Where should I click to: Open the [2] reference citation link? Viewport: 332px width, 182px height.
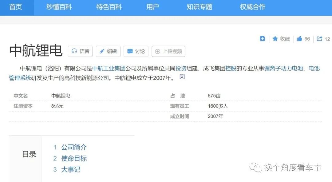click(x=182, y=76)
